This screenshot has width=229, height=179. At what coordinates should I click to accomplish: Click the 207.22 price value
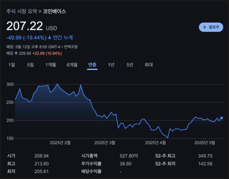coord(25,26)
